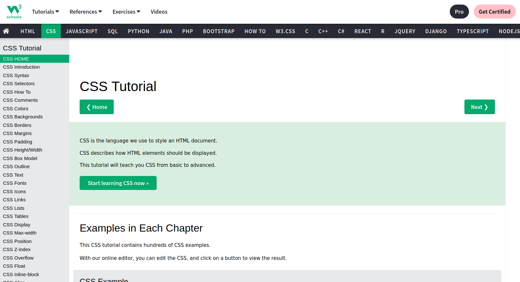The image size is (520, 282).
Task: Click Start learning CSS now button
Action: (118, 183)
